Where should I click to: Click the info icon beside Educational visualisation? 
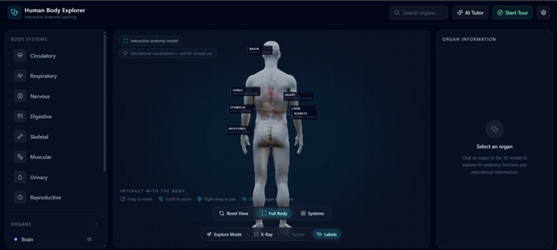pyautogui.click(x=125, y=53)
